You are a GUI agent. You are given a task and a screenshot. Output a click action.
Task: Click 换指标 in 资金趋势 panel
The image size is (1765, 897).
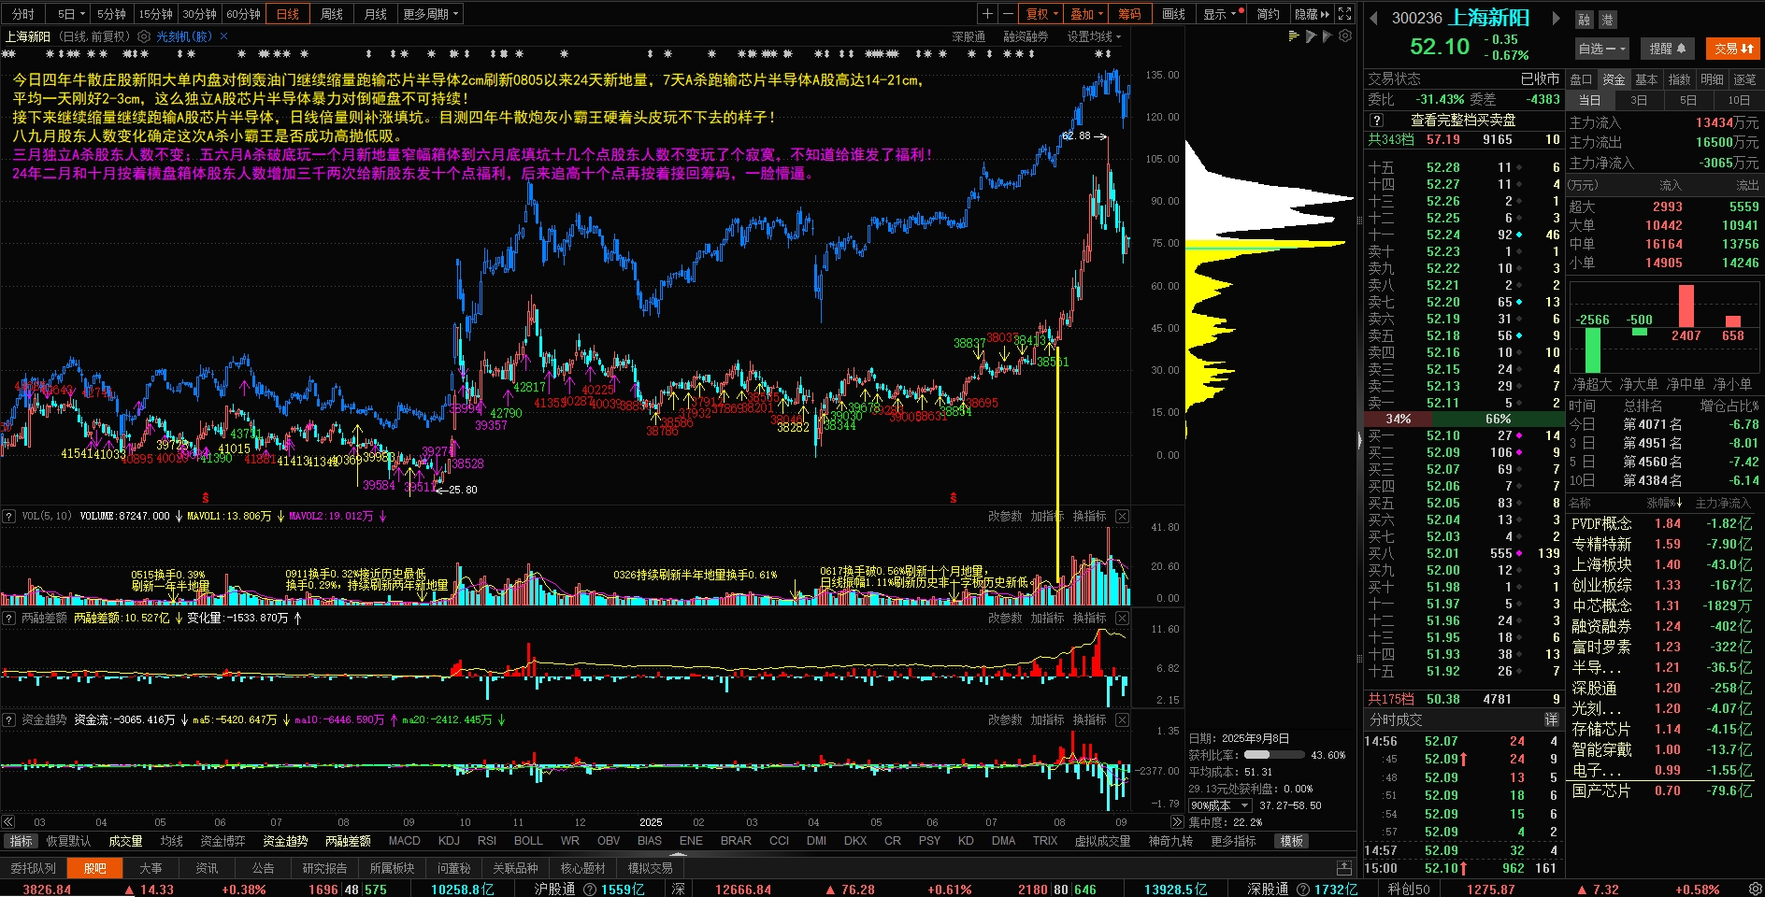1089,719
